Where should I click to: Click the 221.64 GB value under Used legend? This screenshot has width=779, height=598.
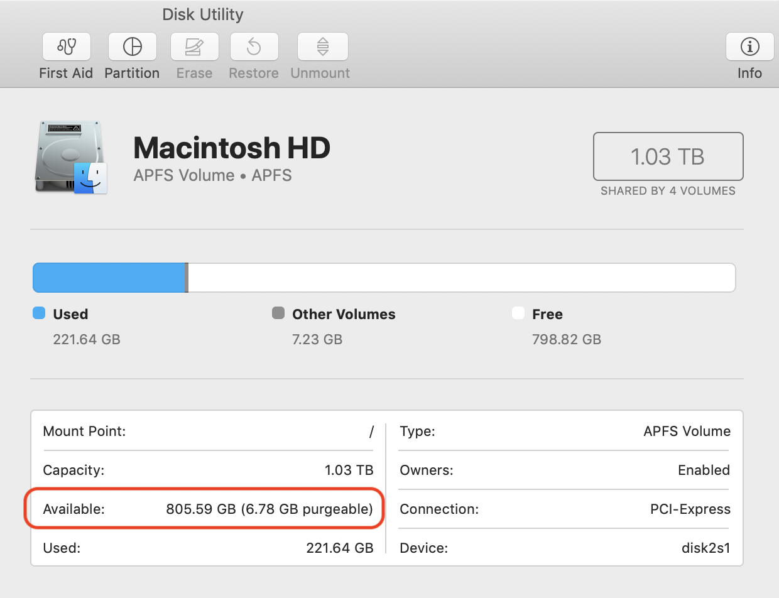point(87,340)
